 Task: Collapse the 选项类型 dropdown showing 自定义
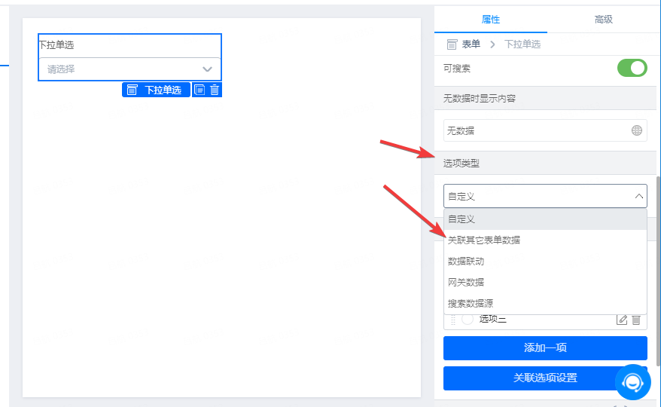545,196
